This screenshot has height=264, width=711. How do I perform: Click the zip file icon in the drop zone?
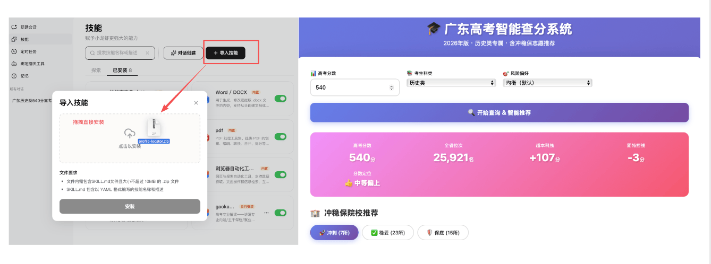pos(154,127)
